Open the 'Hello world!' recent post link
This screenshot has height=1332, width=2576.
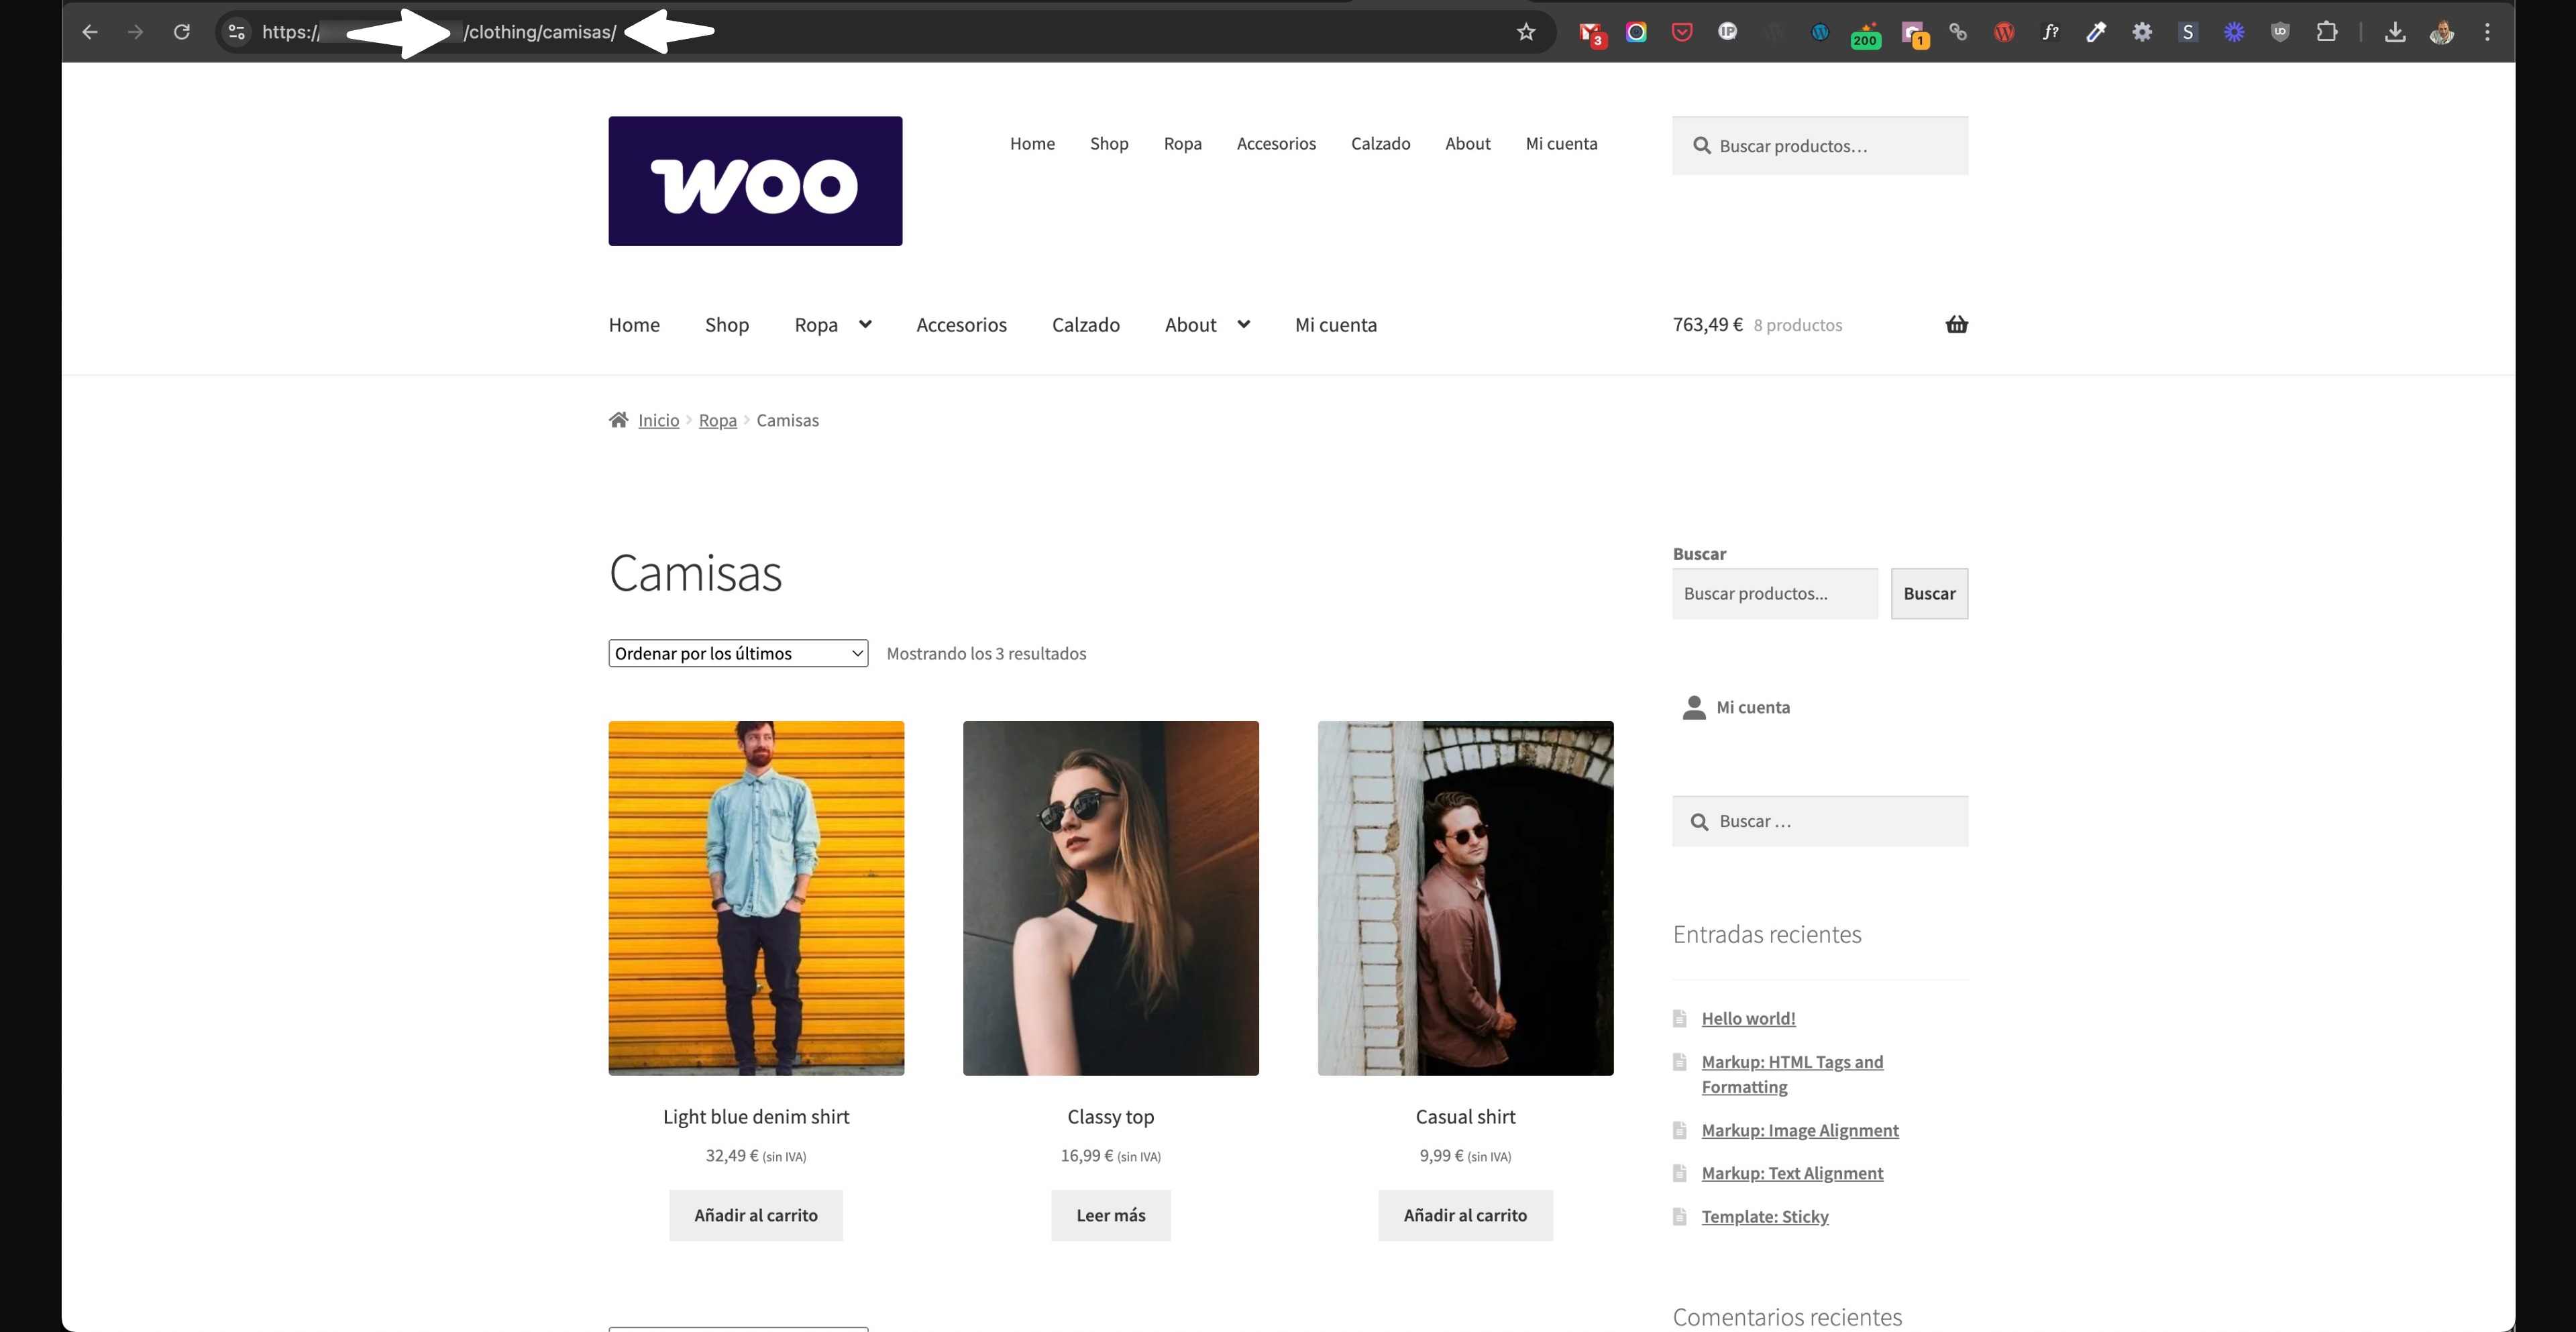(1748, 1017)
